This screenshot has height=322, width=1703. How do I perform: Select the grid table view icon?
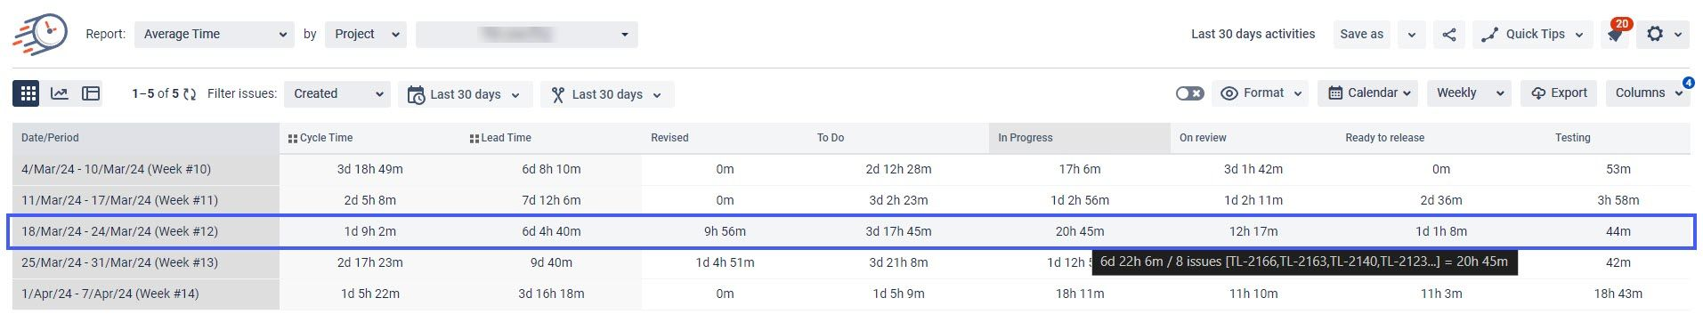tap(28, 93)
